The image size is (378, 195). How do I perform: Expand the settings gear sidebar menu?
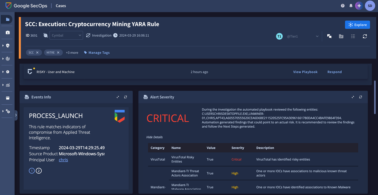point(8,72)
